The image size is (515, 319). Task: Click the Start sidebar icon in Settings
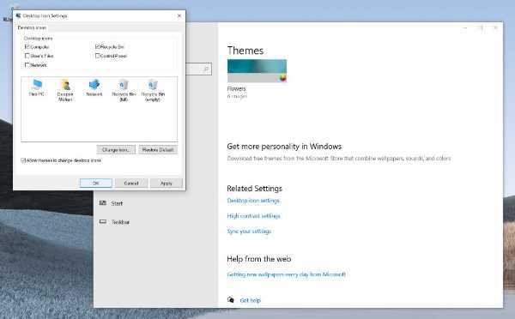tap(103, 203)
